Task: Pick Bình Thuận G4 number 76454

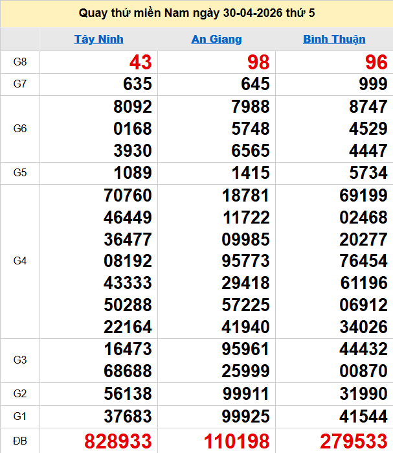Action: pos(363,261)
